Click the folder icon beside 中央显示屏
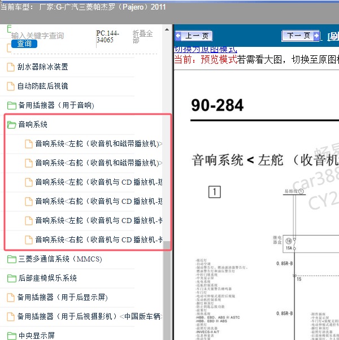The image size is (339, 340). click(11, 335)
